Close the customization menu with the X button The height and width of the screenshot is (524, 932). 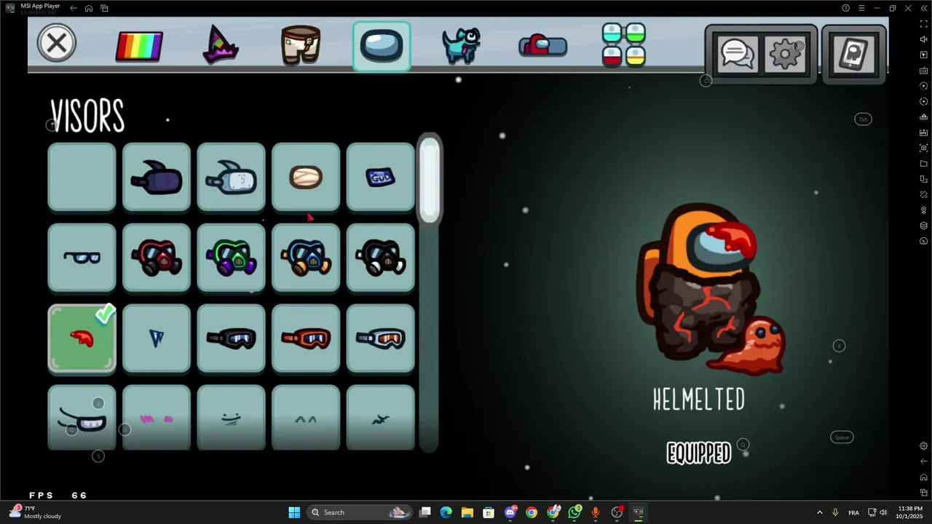(x=56, y=44)
